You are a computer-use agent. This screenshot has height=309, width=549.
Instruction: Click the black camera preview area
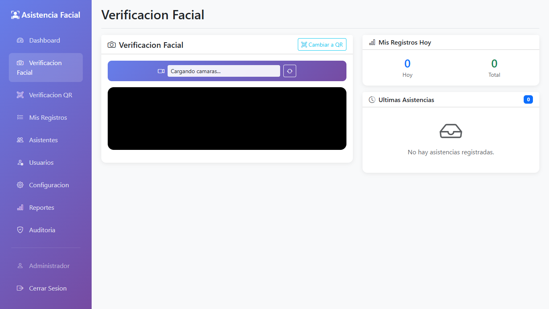(x=227, y=119)
